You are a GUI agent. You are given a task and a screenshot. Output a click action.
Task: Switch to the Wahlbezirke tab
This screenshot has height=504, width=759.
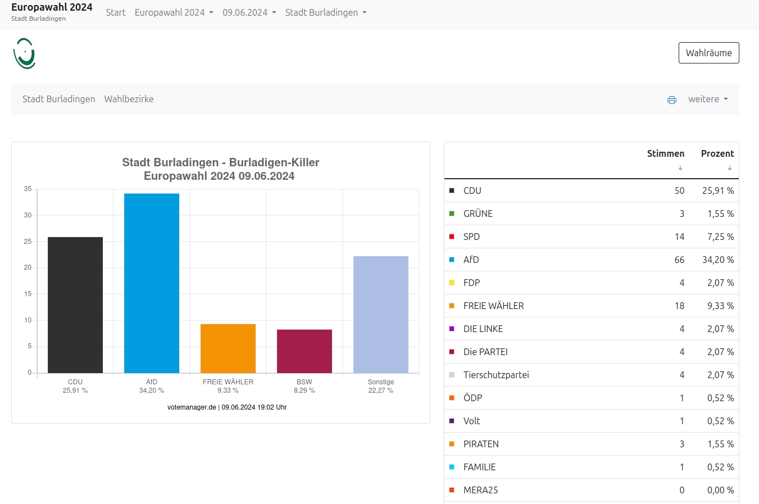[129, 99]
